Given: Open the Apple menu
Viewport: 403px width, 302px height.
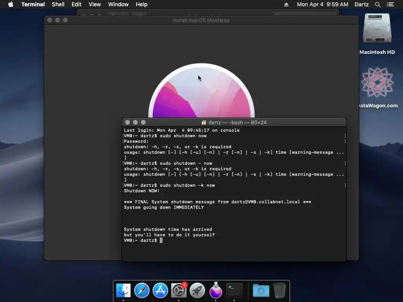Looking at the screenshot, I should tap(11, 4).
